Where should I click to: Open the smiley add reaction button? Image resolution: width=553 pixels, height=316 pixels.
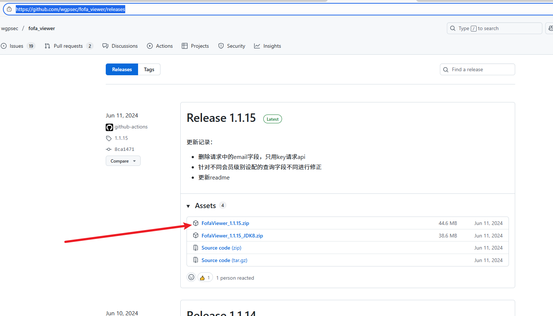pos(191,277)
